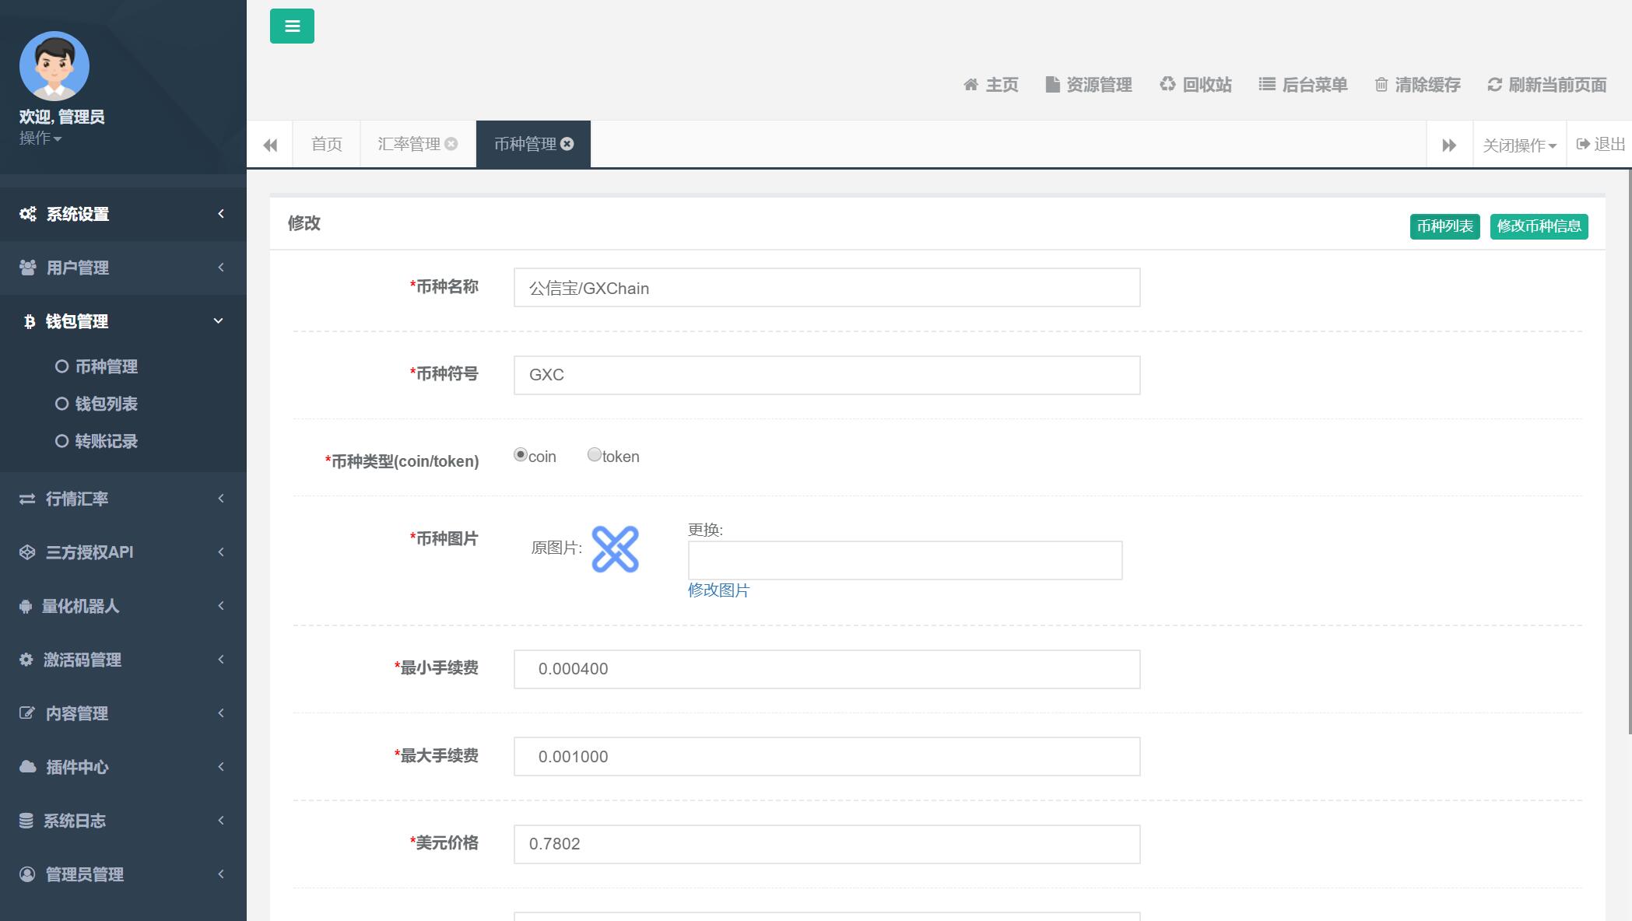1632x921 pixels.
Task: Click the 币种名称 input field
Action: tap(827, 288)
